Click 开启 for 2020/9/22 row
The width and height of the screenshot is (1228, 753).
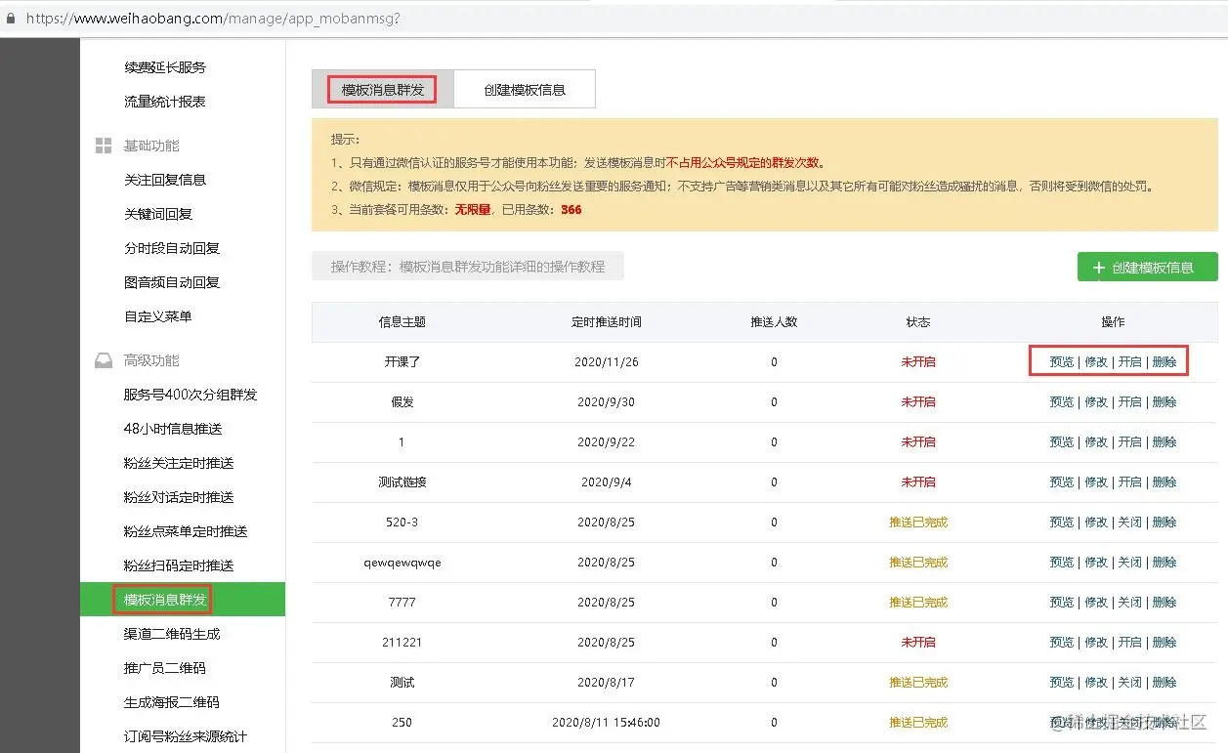click(1130, 441)
